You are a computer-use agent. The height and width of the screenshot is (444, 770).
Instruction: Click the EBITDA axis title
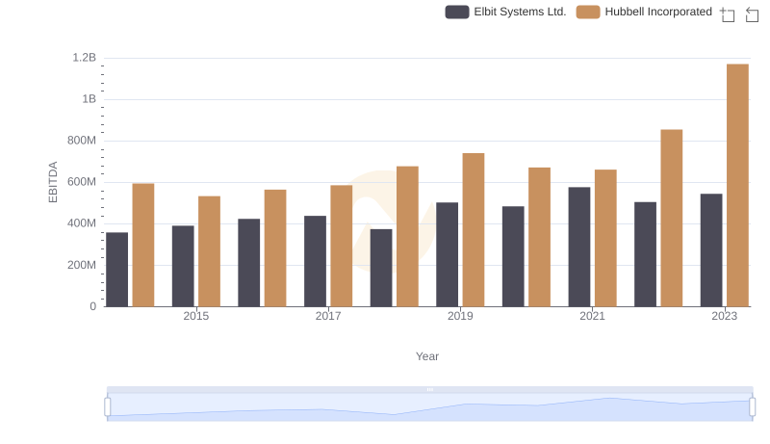[53, 182]
